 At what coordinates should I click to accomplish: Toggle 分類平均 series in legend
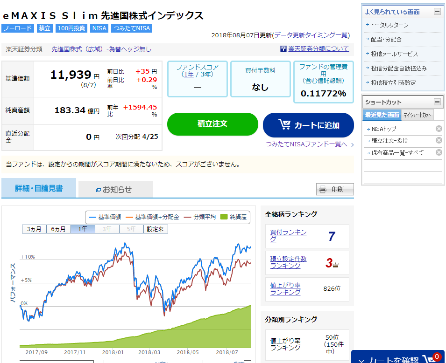(200, 217)
